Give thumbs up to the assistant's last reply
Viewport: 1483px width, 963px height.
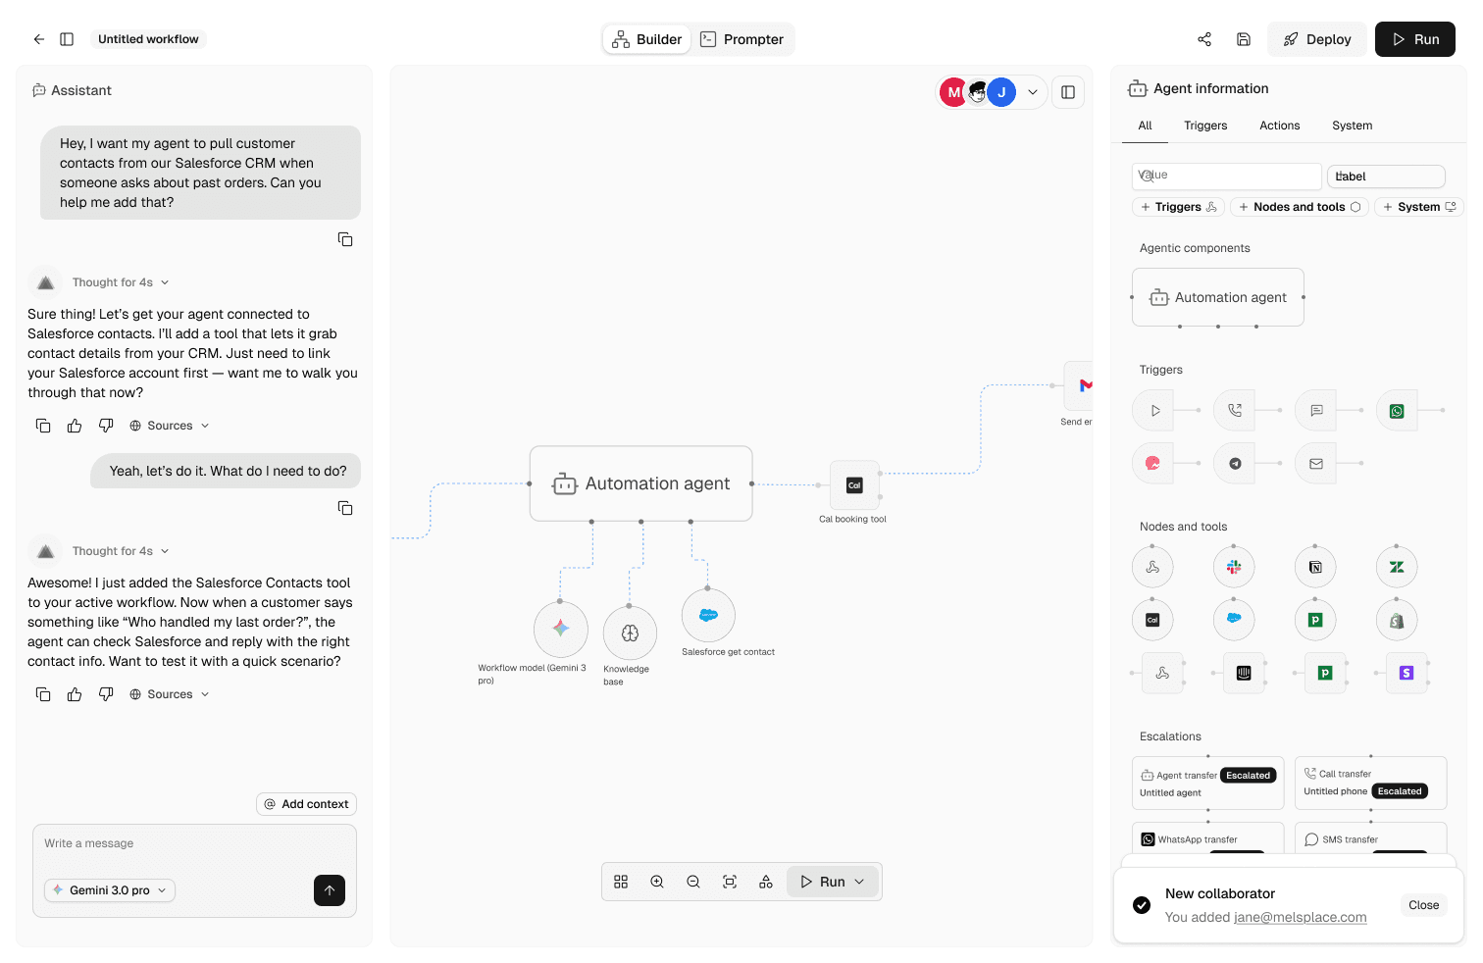75,693
